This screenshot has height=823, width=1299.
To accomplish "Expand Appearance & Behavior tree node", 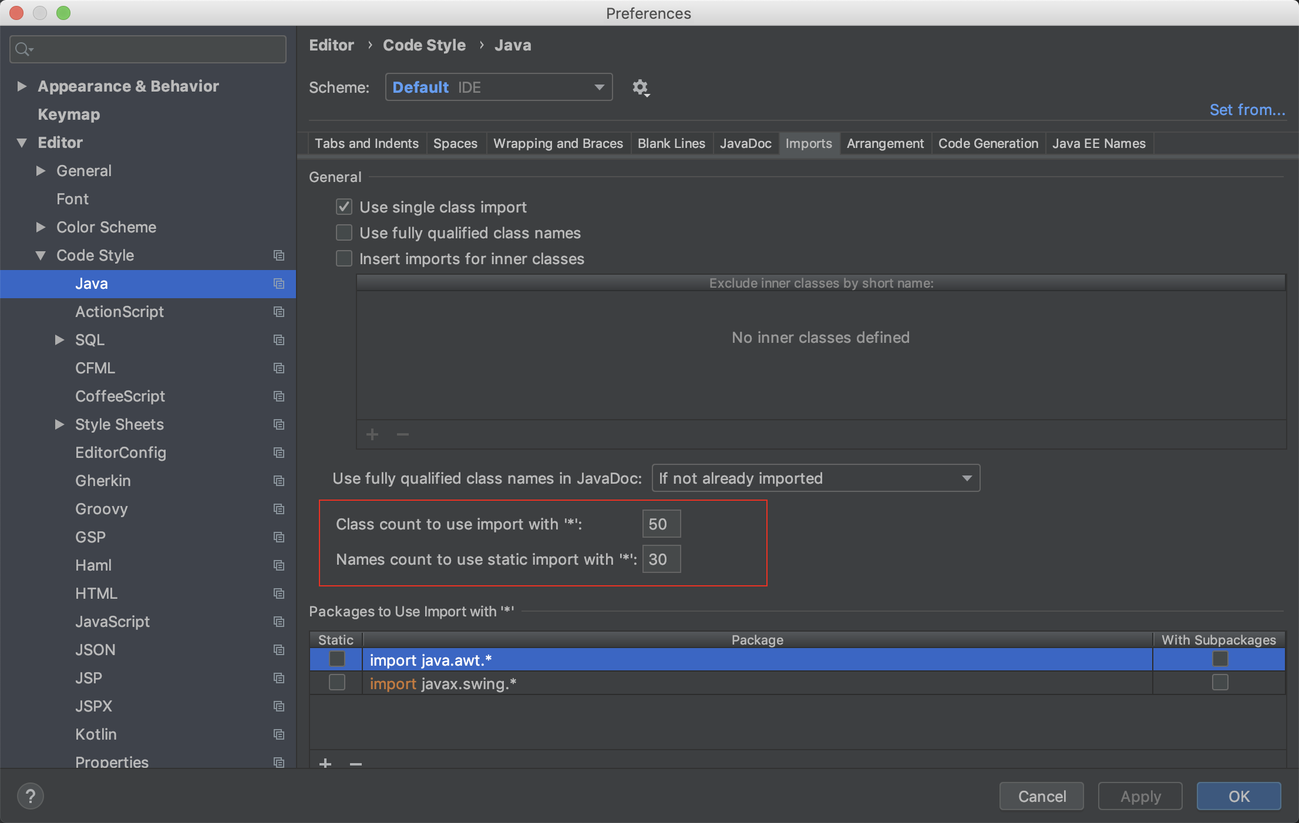I will click(22, 86).
